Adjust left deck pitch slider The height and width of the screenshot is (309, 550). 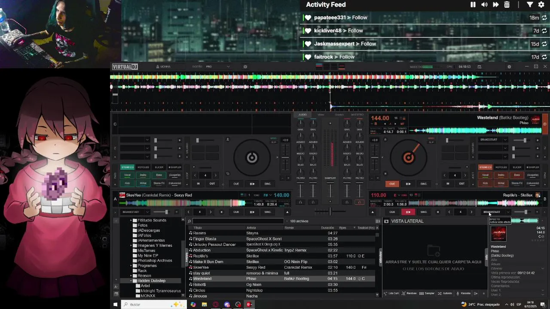285,158
